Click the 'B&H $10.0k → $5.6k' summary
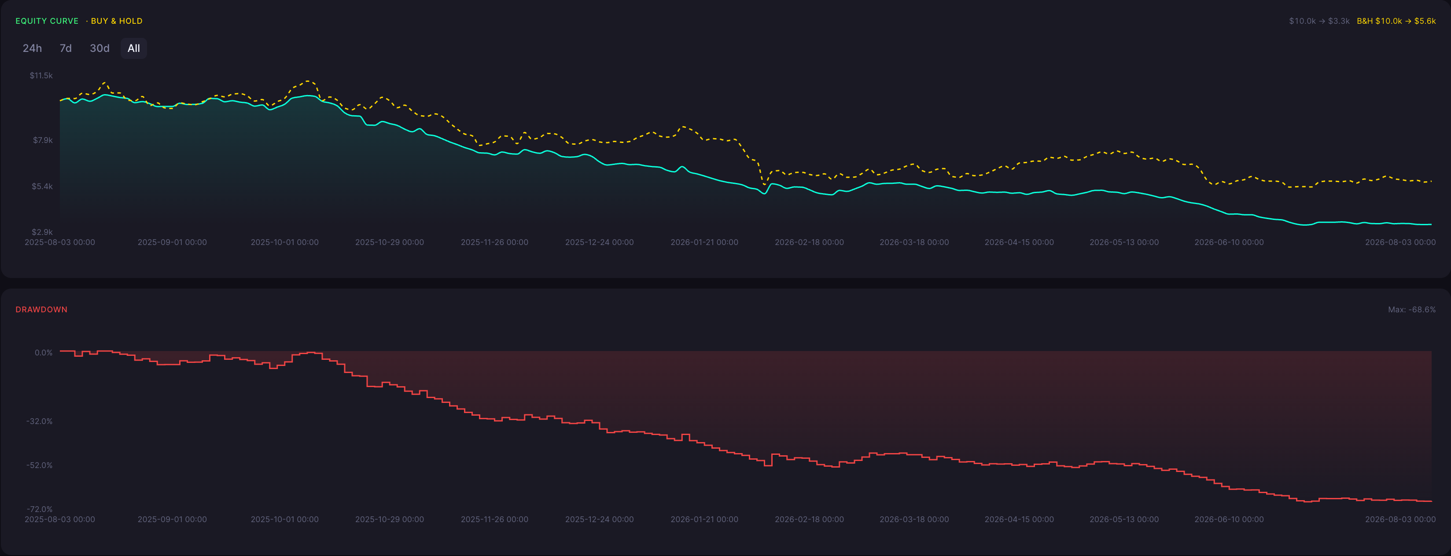Screen dimensions: 1451x556 [1396, 21]
